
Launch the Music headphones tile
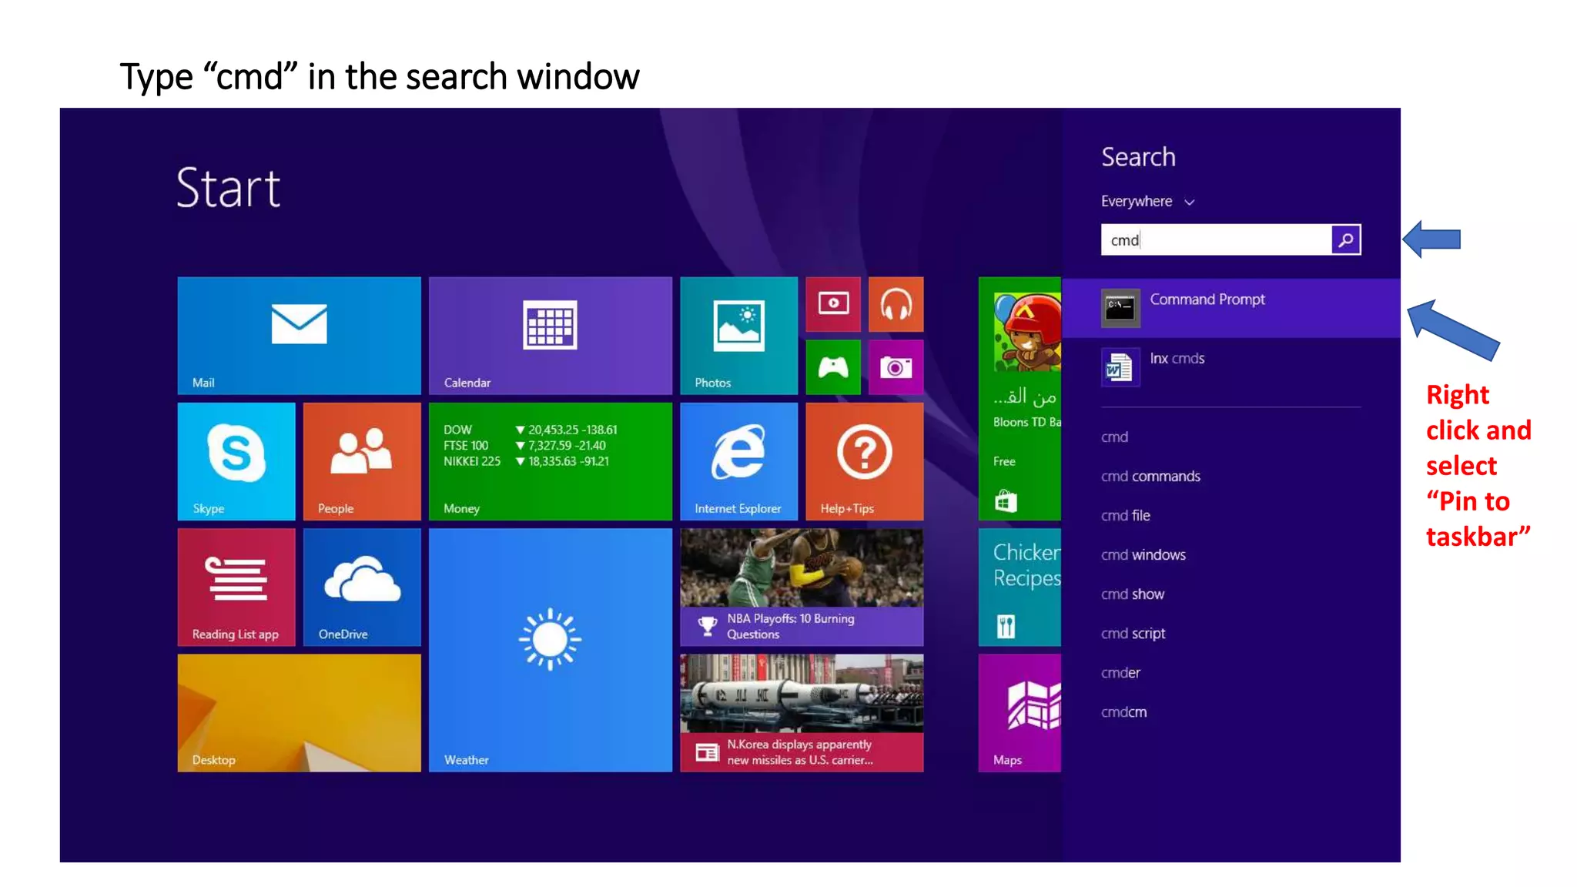[896, 304]
